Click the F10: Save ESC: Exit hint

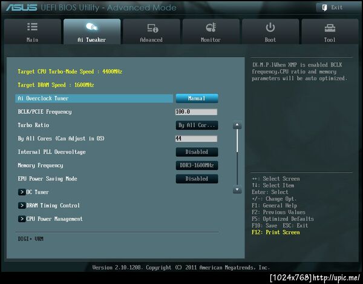[280, 226]
